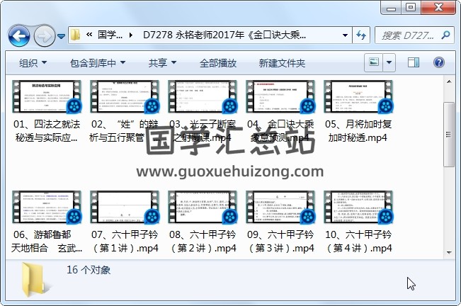461x306 pixels.
Task: Click the Forward navigation arrow
Action: pyautogui.click(x=44, y=35)
